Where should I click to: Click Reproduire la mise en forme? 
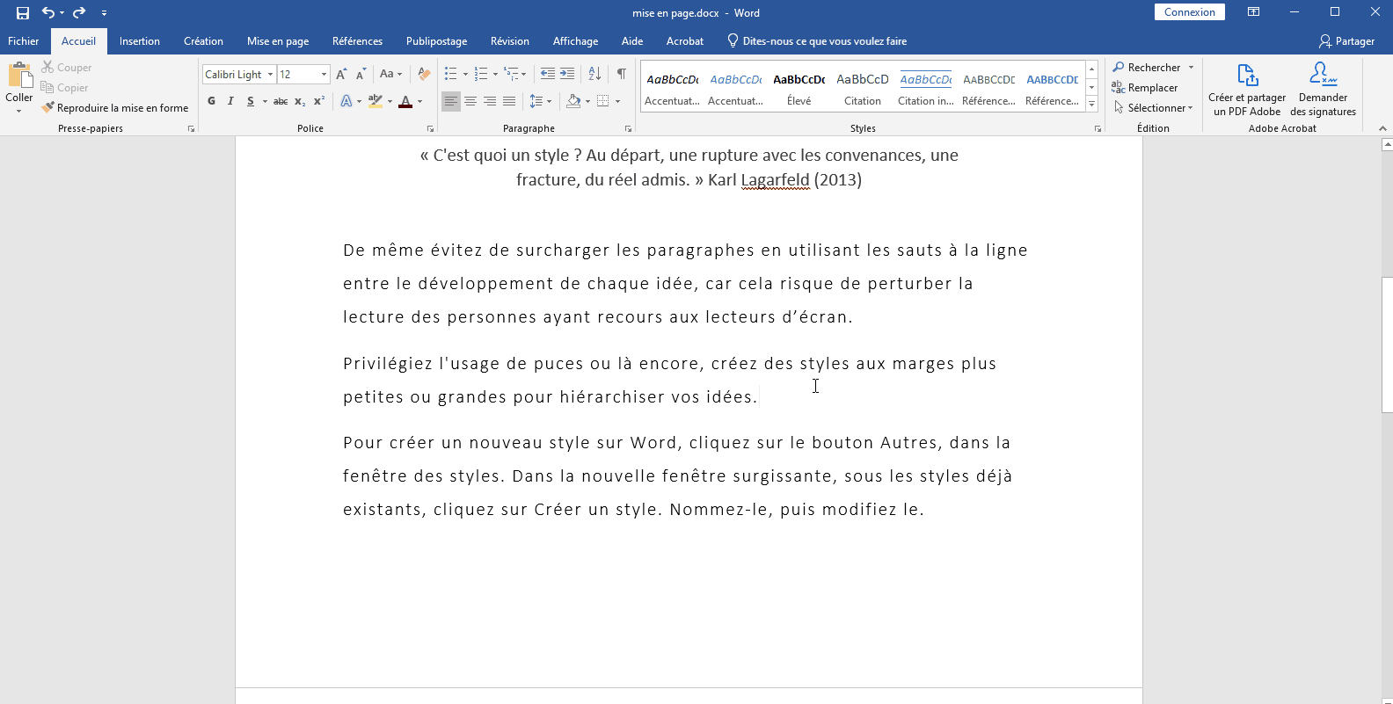(x=115, y=108)
